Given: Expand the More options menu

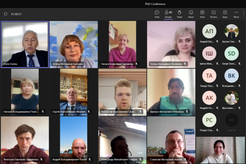Looking at the screenshot, I should coord(236,14).
